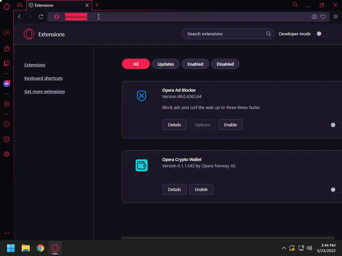
Task: Click Enable for Opera Crypto Wallet
Action: (x=201, y=189)
